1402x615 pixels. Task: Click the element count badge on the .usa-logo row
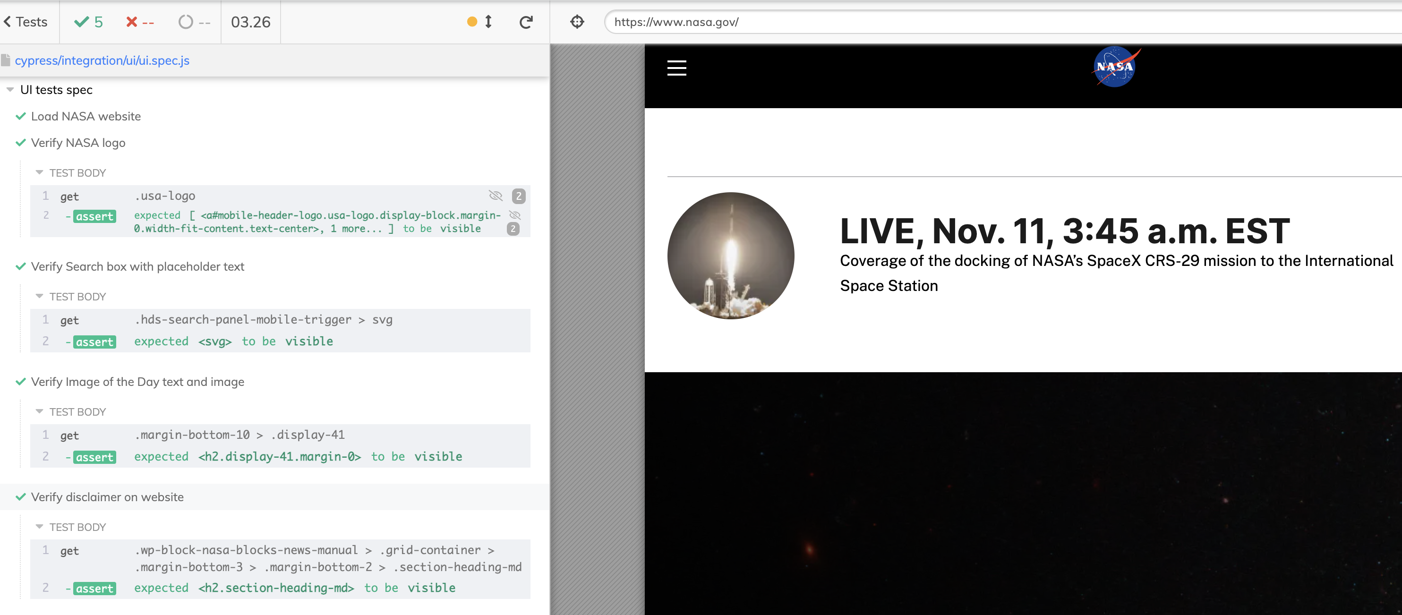coord(518,196)
